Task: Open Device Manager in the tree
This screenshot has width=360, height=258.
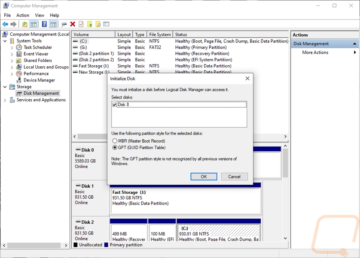Action: 39,80
